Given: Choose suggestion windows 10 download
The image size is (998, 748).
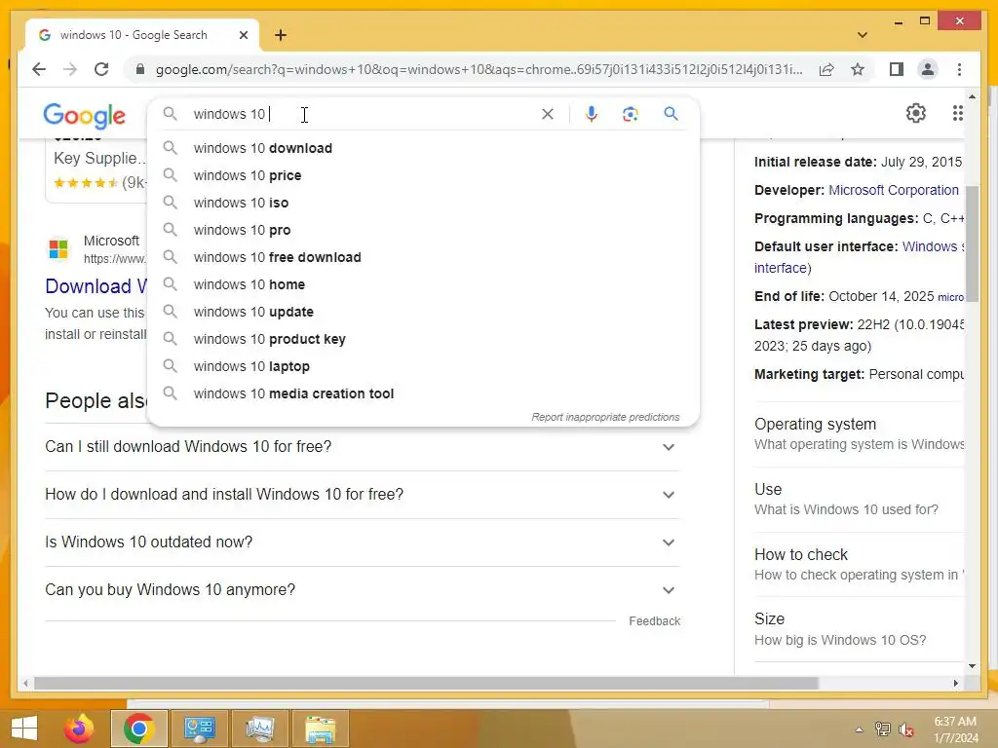Looking at the screenshot, I should click(423, 148).
